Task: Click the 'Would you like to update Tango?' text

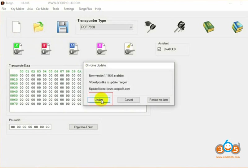Action: tap(108, 82)
